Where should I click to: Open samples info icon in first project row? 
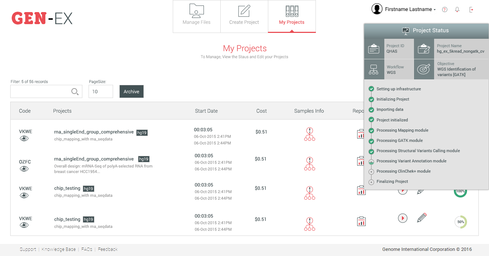(310, 134)
